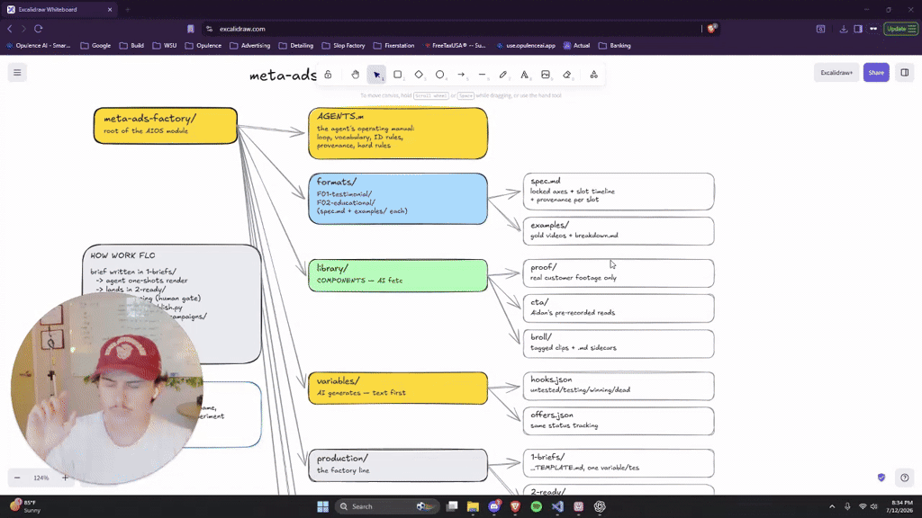Open the use.opulenceai.app bookmark
The width and height of the screenshot is (922, 518).
pos(526,45)
